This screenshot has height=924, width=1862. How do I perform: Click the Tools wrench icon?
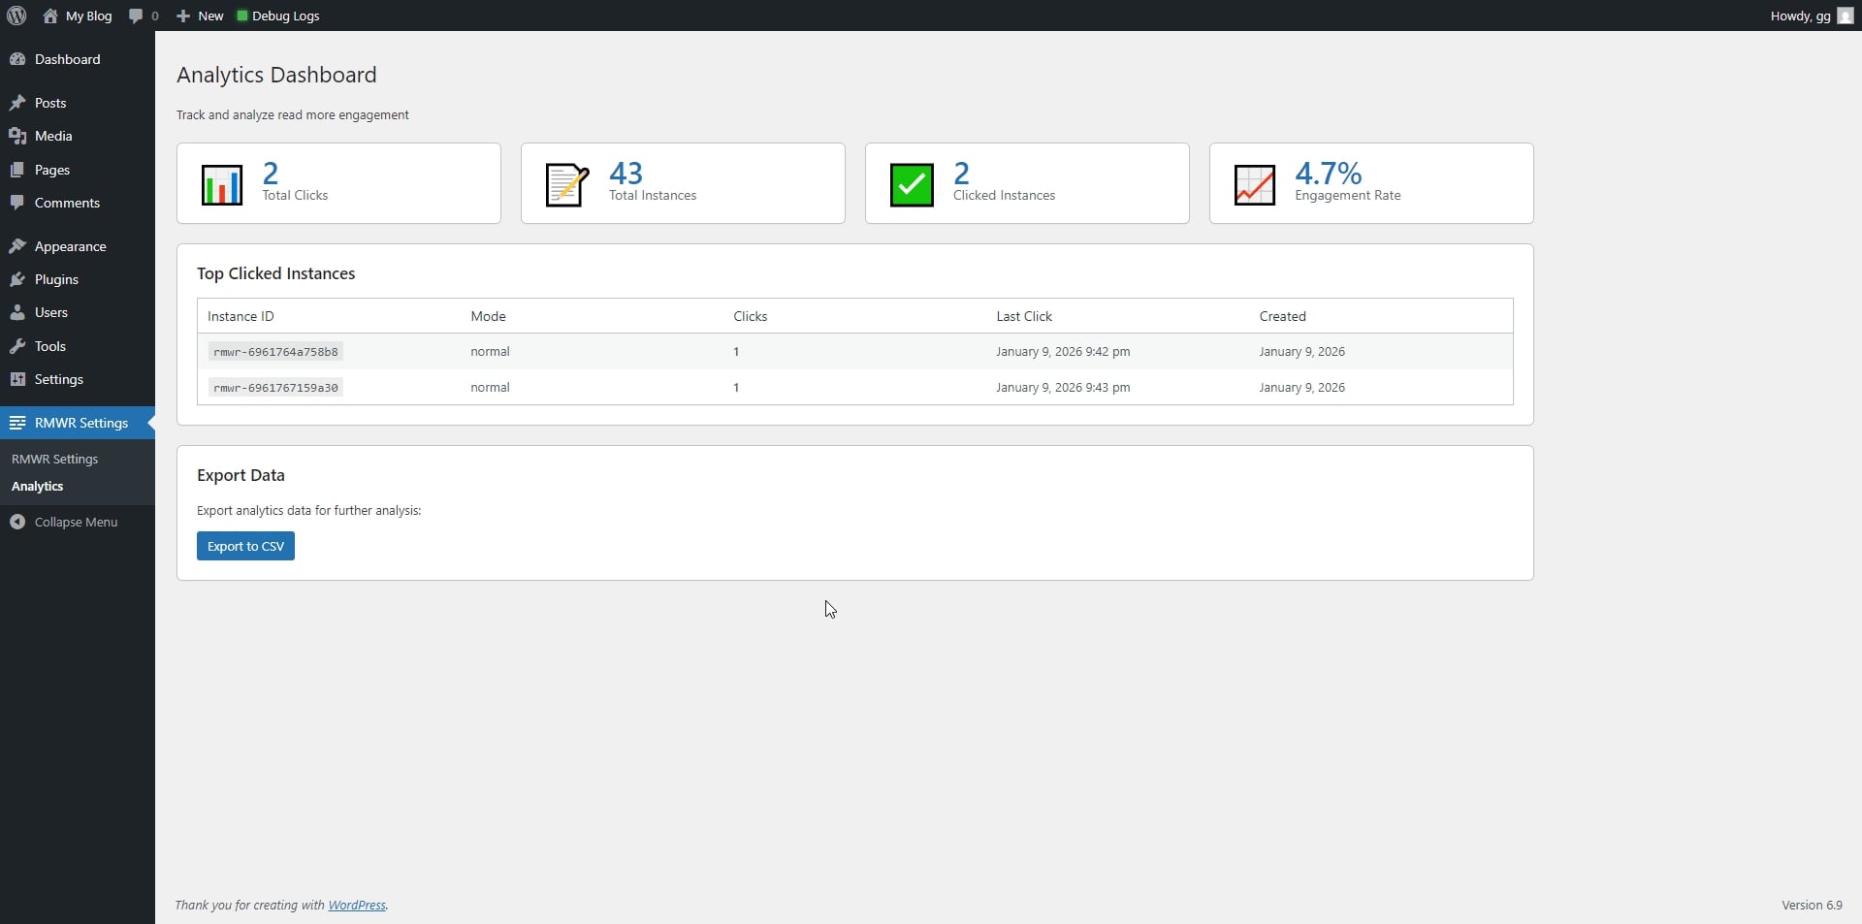click(x=18, y=346)
